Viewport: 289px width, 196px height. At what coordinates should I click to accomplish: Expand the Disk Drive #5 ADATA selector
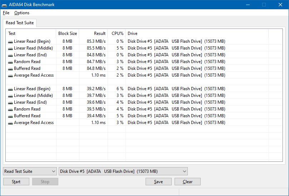tap(123, 171)
